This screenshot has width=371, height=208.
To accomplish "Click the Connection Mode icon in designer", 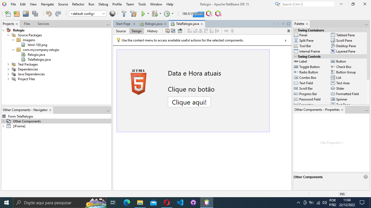I will (173, 31).
